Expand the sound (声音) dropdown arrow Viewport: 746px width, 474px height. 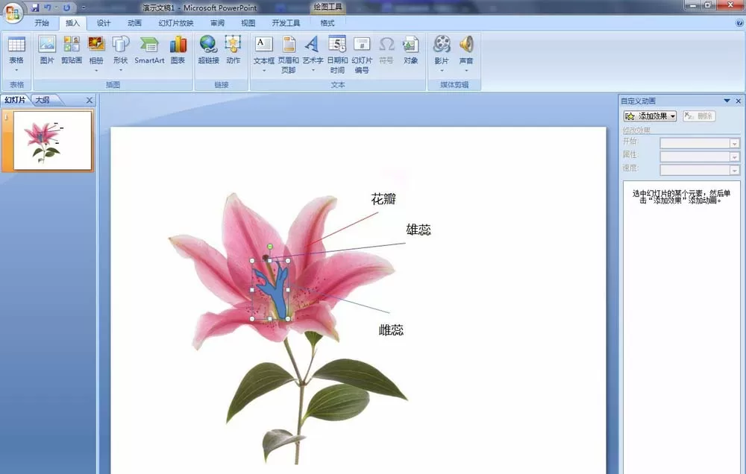(x=466, y=70)
